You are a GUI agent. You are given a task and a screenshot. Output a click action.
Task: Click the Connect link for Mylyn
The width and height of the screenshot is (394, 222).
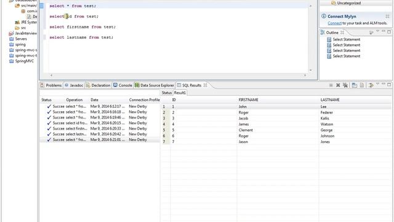click(x=334, y=23)
